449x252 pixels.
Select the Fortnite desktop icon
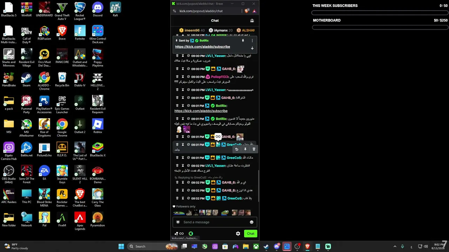80,33
